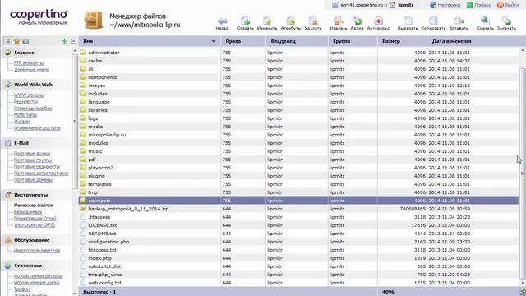Click the file manager cabinet icon
The height and width of the screenshot is (296, 526).
click(93, 20)
